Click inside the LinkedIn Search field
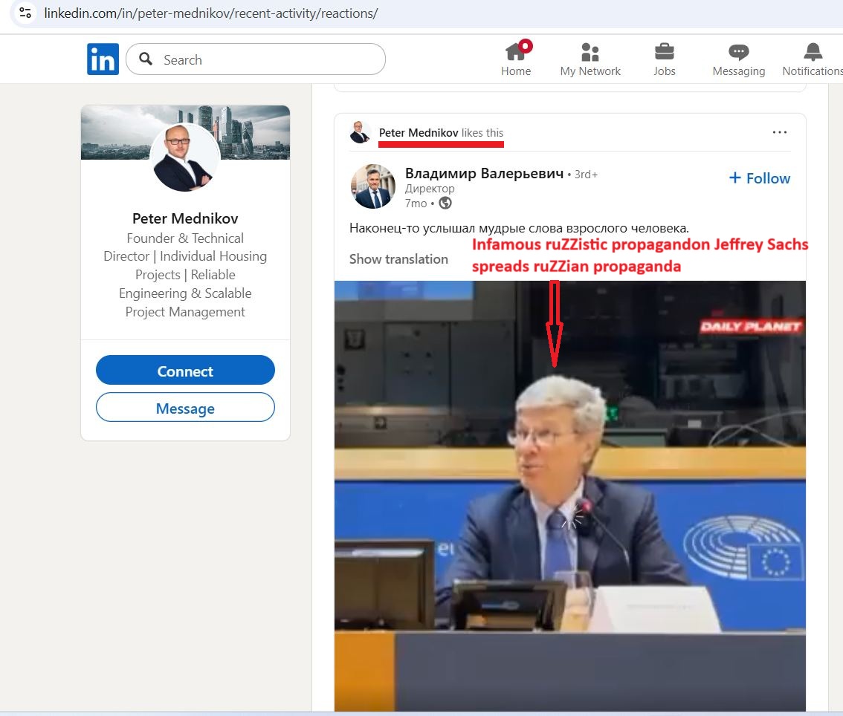Image resolution: width=843 pixels, height=716 pixels. tap(268, 60)
